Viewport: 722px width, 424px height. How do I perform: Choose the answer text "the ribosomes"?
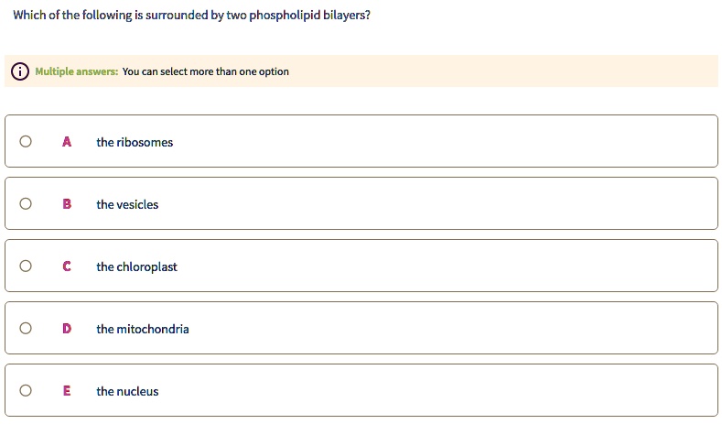[135, 142]
